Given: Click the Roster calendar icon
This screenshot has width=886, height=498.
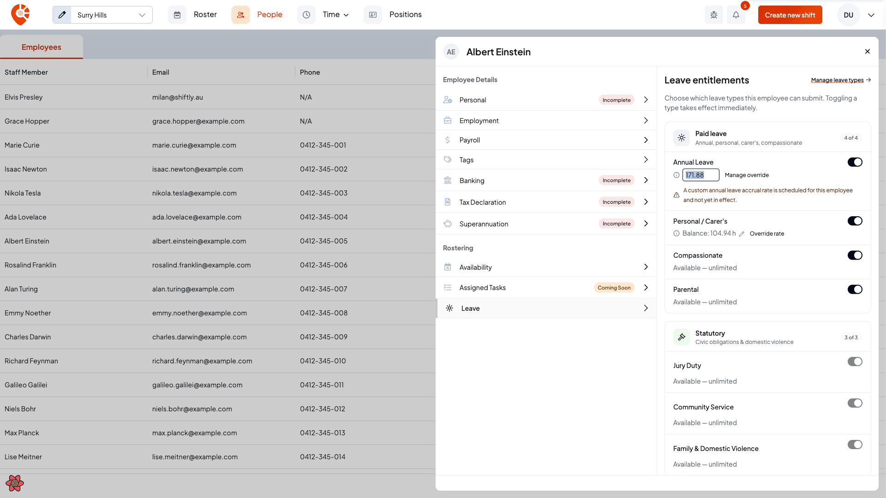Looking at the screenshot, I should click(x=177, y=15).
